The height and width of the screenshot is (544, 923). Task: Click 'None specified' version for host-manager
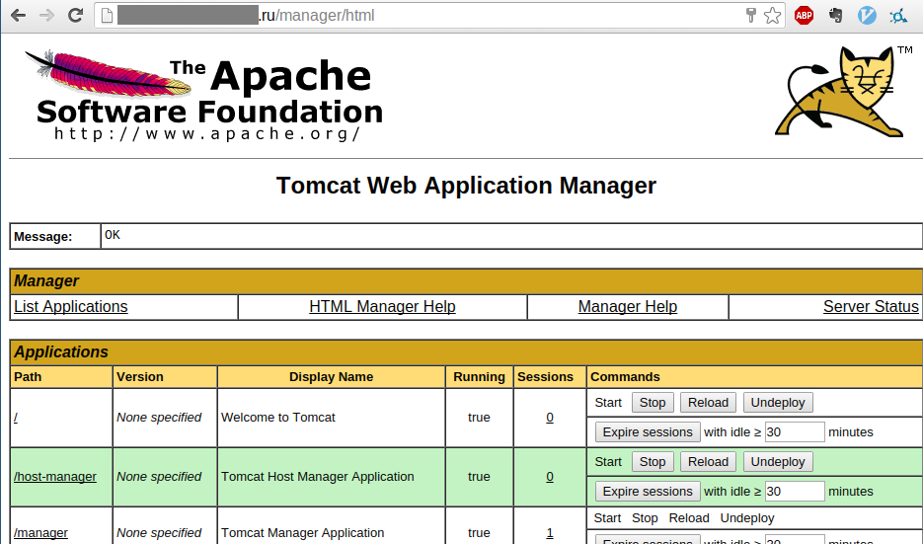[x=159, y=477]
